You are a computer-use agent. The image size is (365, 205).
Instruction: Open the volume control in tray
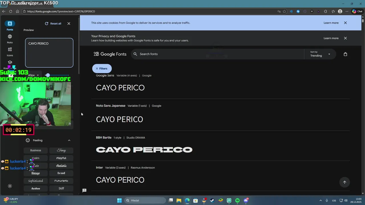tap(346, 200)
